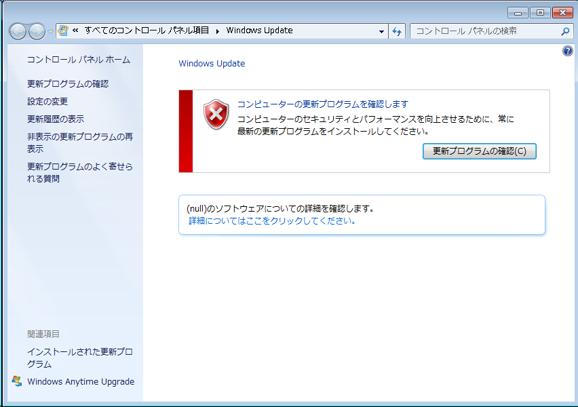Open the address bar history dropdown

point(381,31)
